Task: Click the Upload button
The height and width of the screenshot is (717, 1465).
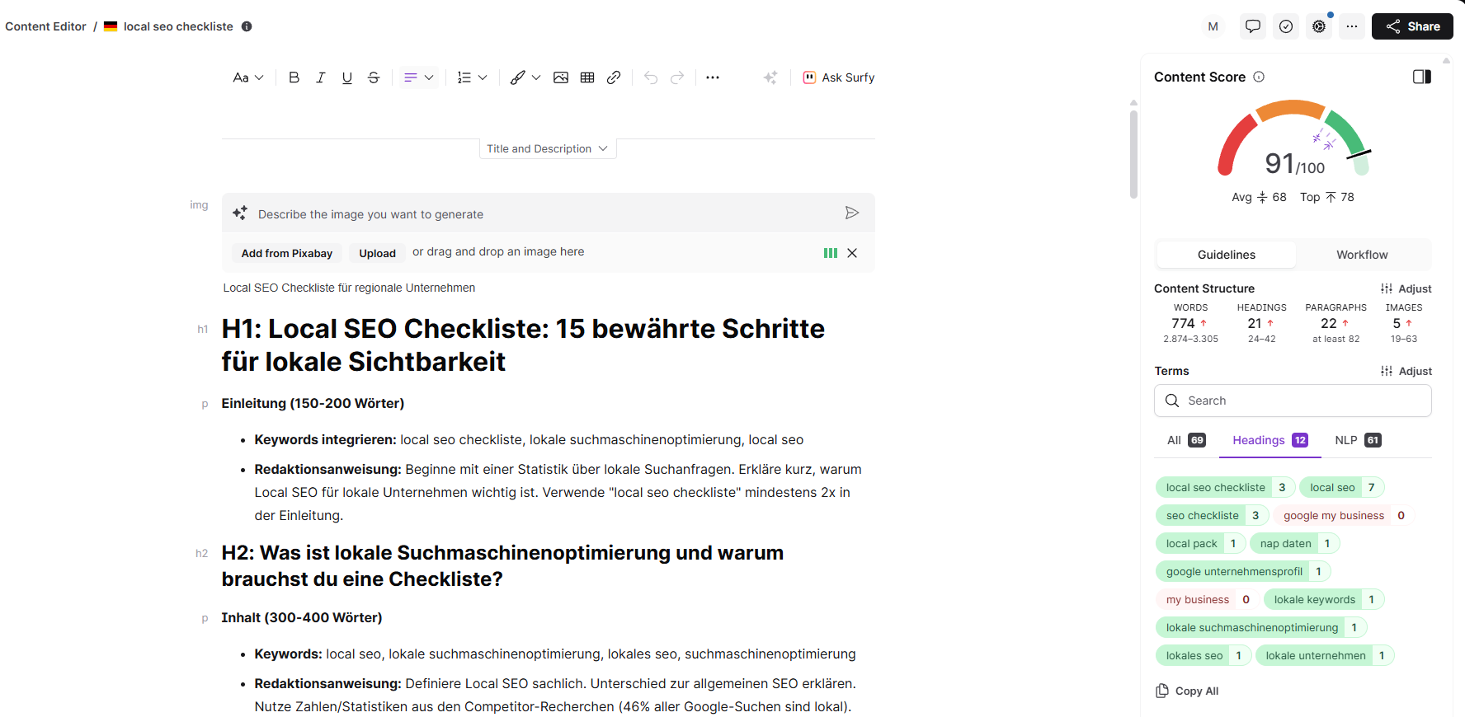Action: [377, 253]
